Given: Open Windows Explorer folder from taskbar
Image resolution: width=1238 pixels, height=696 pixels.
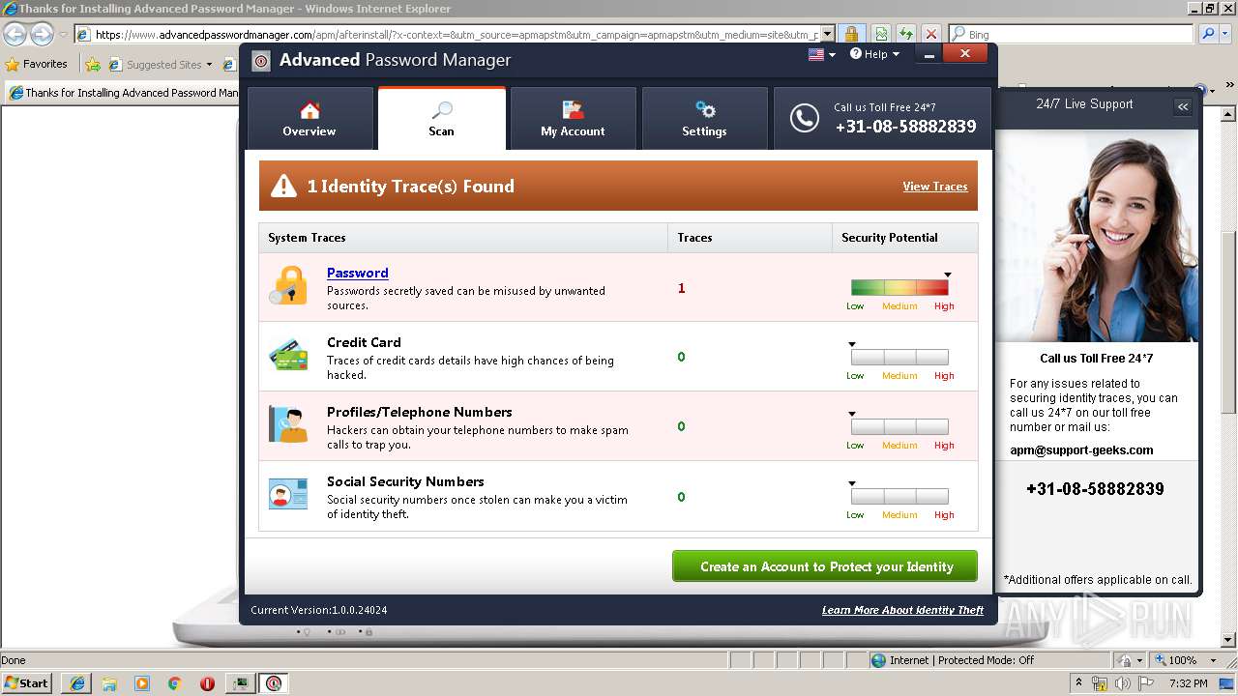Looking at the screenshot, I should click(109, 683).
